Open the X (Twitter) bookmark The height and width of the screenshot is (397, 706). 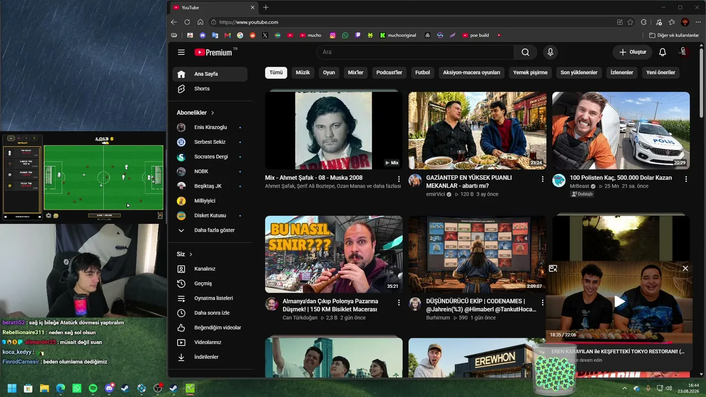click(x=265, y=35)
